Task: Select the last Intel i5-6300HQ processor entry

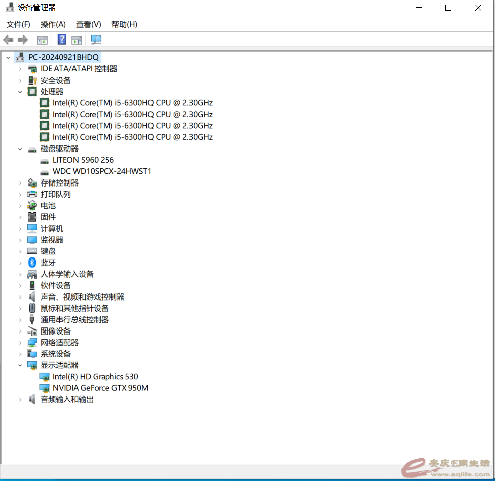Action: coord(133,137)
